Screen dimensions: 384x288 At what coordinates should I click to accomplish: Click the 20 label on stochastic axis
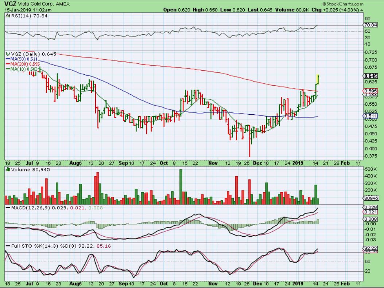point(368,271)
